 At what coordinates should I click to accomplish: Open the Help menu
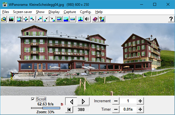click(x=99, y=12)
